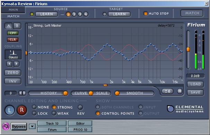Screen dimensions: 210x135
Task: Click the INV invert button
Action: 13,81
